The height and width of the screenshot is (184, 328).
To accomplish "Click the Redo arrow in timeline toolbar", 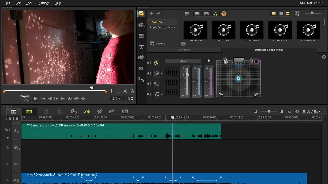I will [x=60, y=111].
